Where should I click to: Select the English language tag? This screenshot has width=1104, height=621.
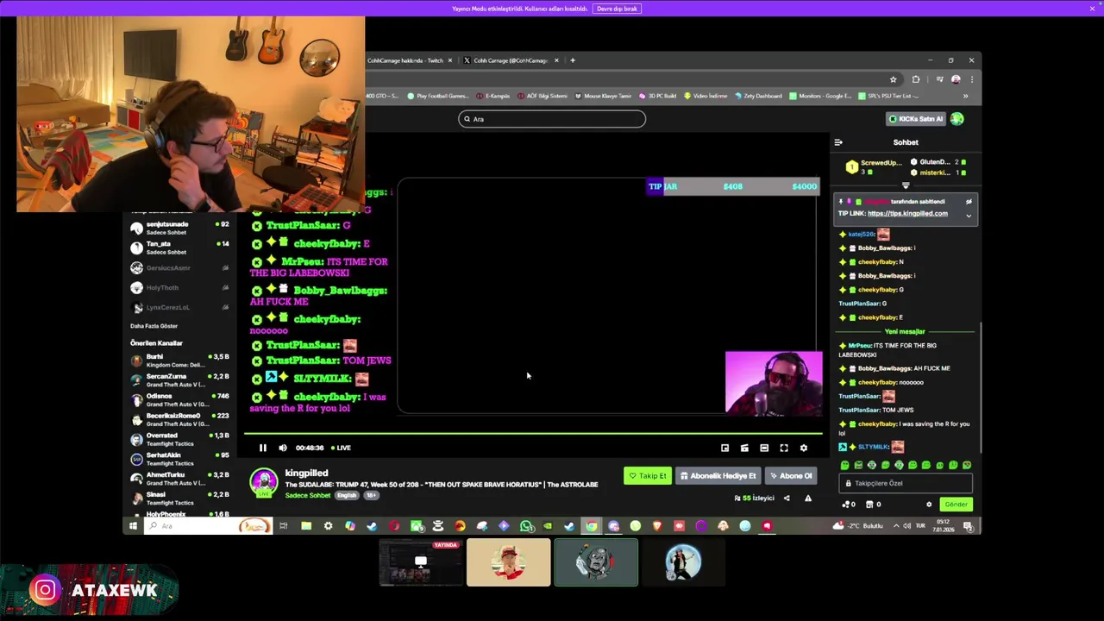pos(347,495)
